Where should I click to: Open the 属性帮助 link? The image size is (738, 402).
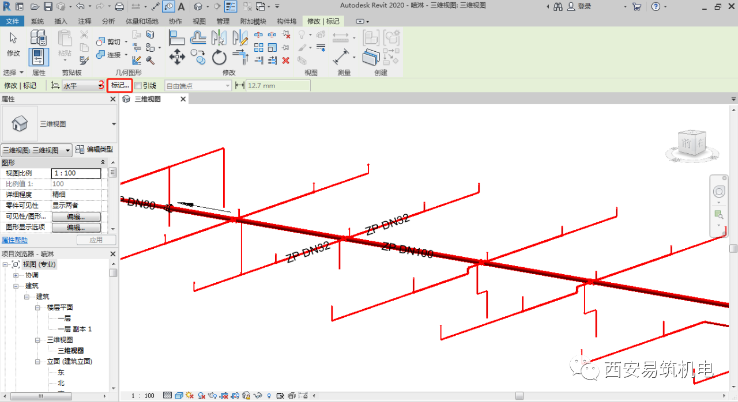pos(14,240)
